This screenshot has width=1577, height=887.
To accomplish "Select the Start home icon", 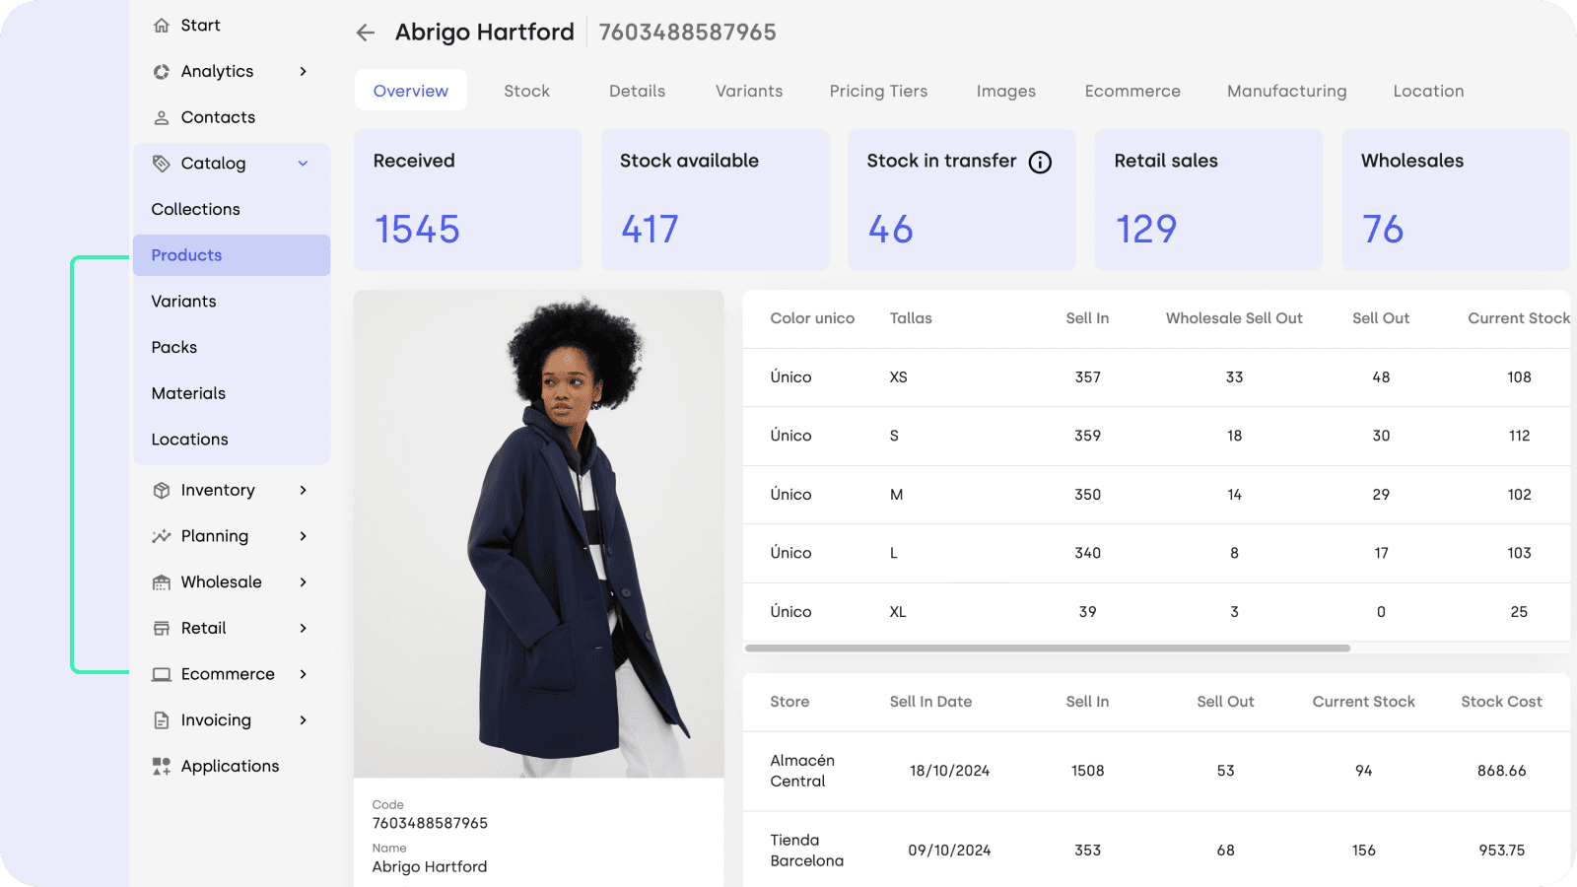I will pyautogui.click(x=161, y=25).
